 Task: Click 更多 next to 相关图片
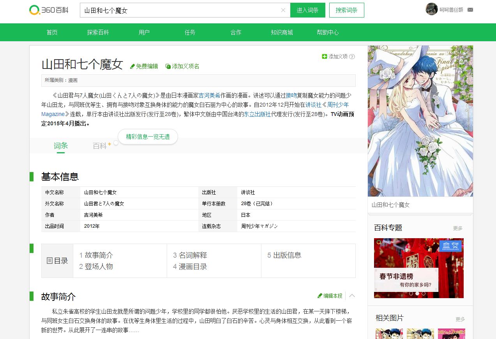click(460, 319)
